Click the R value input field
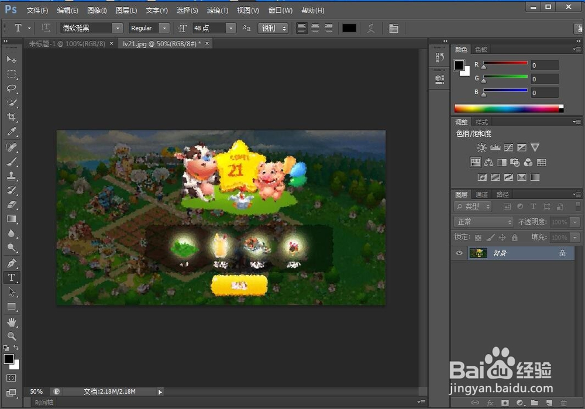This screenshot has height=409, width=585. click(x=545, y=66)
